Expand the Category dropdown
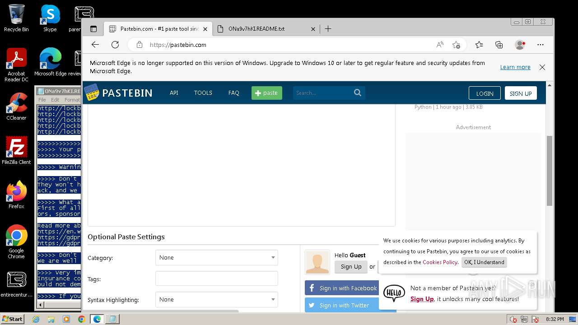 click(217, 257)
